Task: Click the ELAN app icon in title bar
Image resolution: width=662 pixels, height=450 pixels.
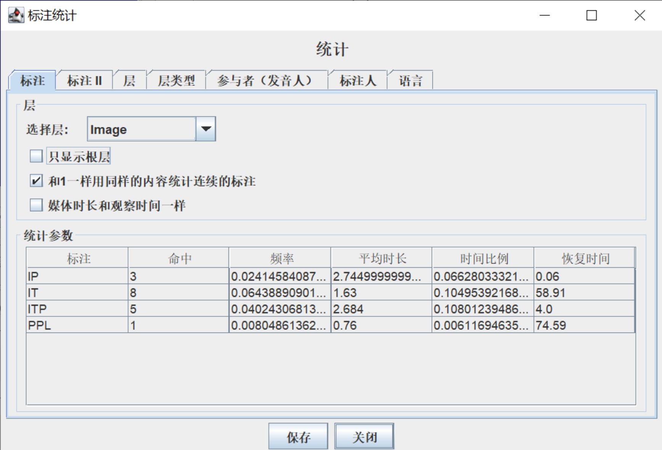Action: (x=16, y=15)
